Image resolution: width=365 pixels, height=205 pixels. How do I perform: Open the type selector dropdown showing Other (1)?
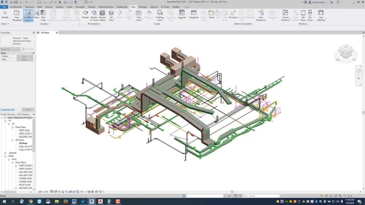point(10,49)
